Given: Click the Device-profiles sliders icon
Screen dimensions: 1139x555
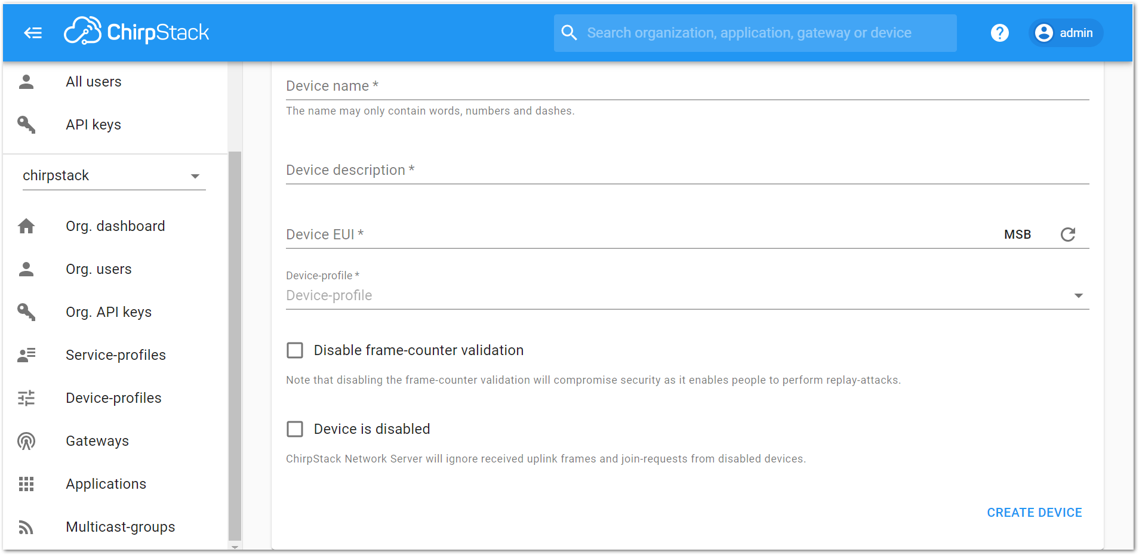Looking at the screenshot, I should tap(26, 398).
